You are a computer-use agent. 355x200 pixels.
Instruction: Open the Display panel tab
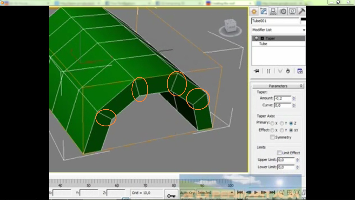pos(292,11)
